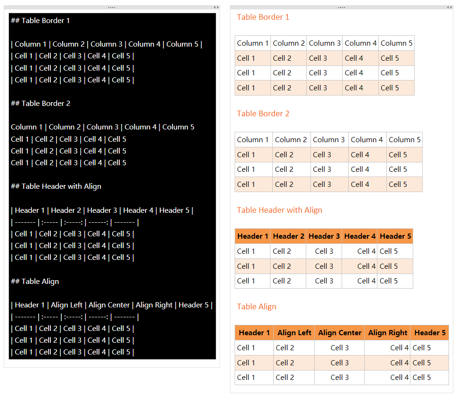Click the editor pane's left scroll arrow
The height and width of the screenshot is (395, 458).
pos(213,7)
